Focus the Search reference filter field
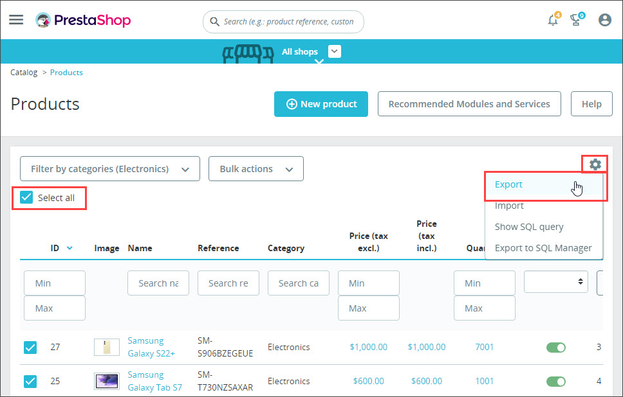623x397 pixels. point(228,283)
